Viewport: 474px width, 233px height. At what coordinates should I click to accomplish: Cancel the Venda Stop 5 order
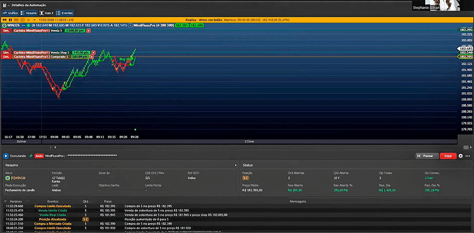coord(93,53)
